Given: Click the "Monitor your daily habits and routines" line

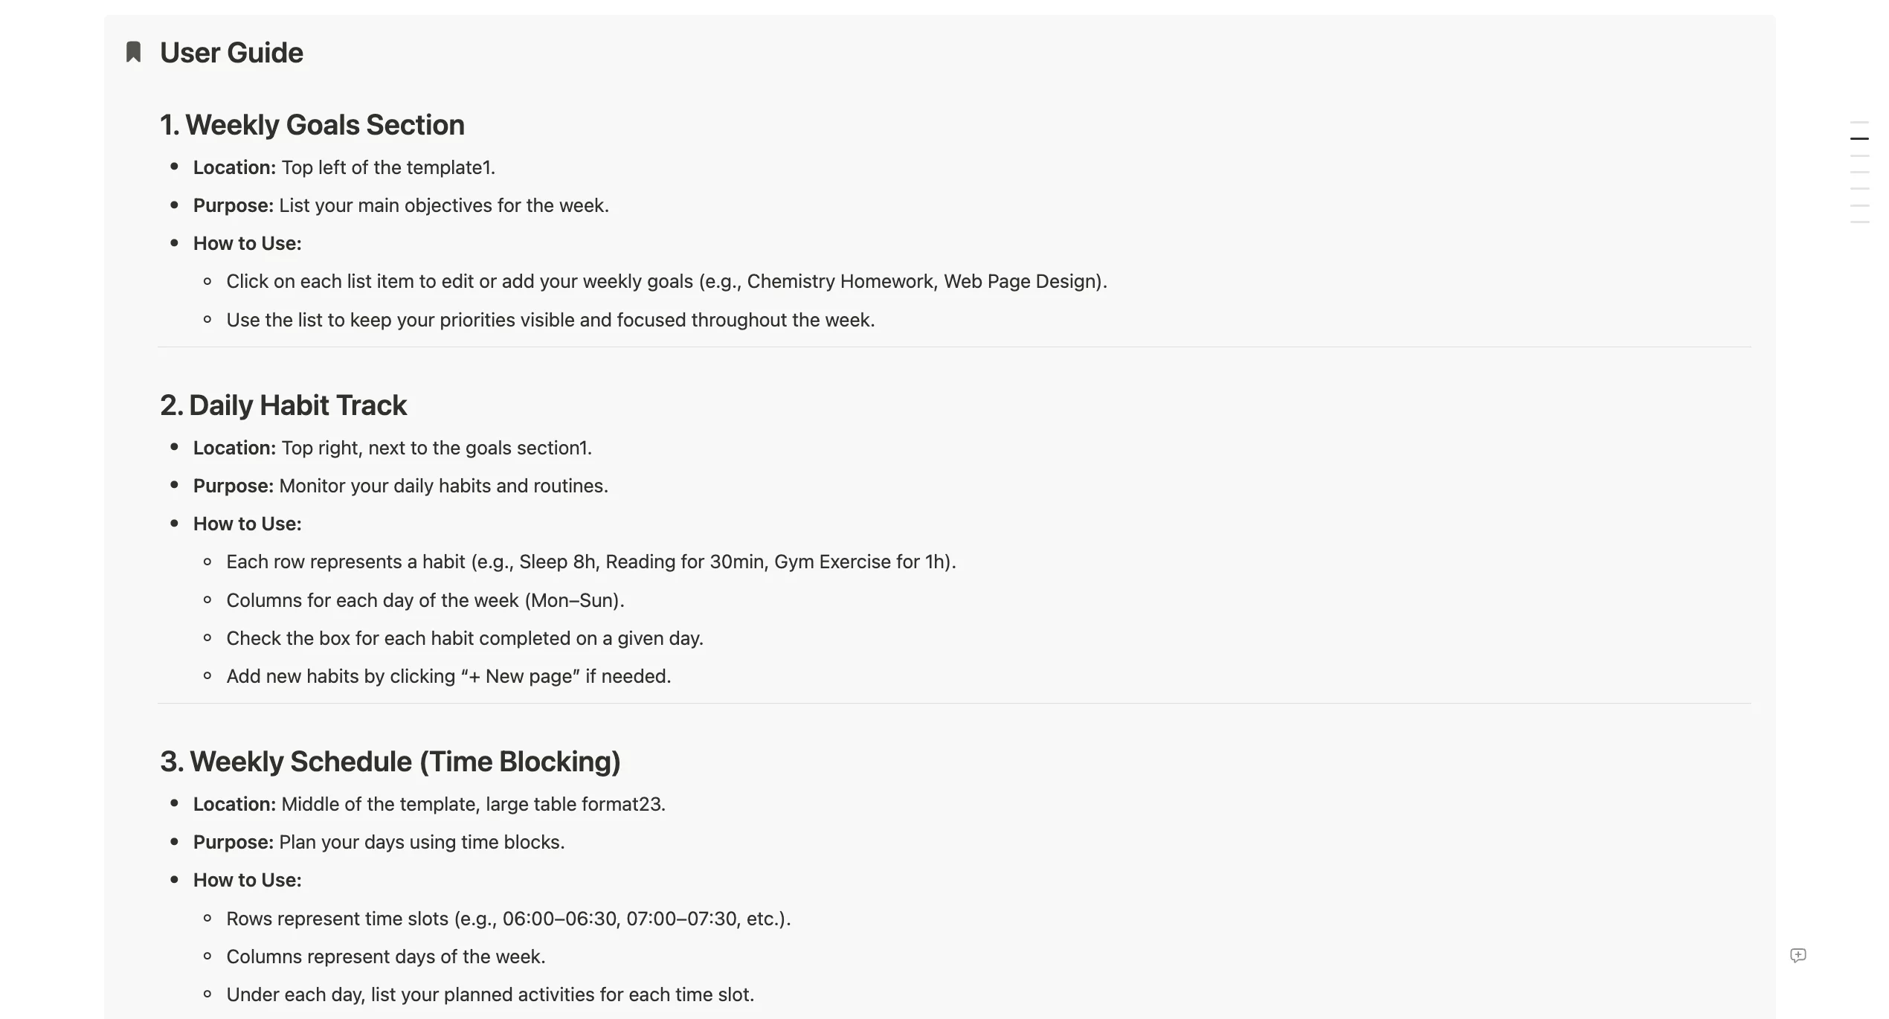Looking at the screenshot, I should 443,486.
